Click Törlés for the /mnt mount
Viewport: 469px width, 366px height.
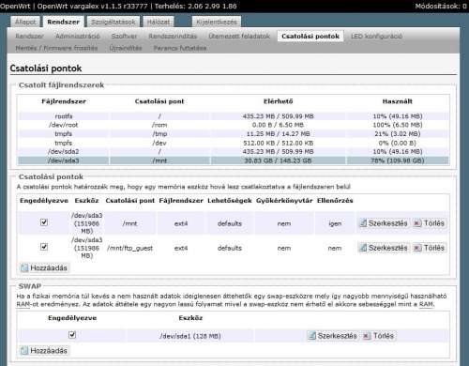point(430,223)
